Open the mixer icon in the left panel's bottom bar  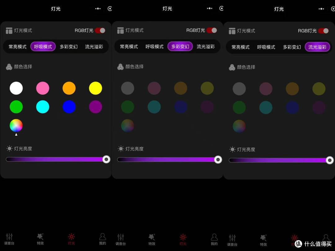click(9, 237)
